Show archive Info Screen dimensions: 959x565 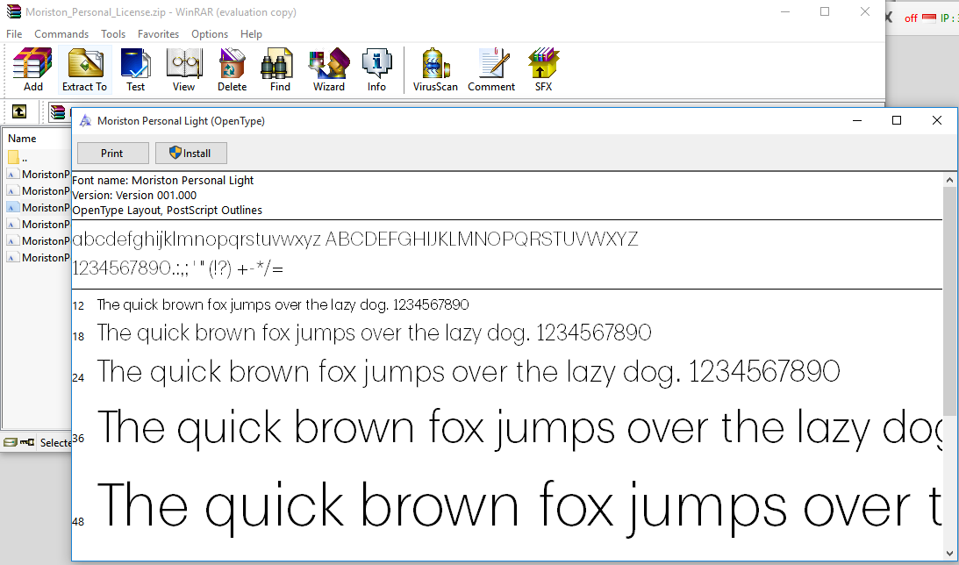point(376,70)
